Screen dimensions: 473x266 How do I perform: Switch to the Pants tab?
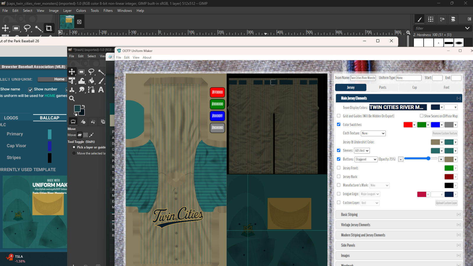coord(383,87)
